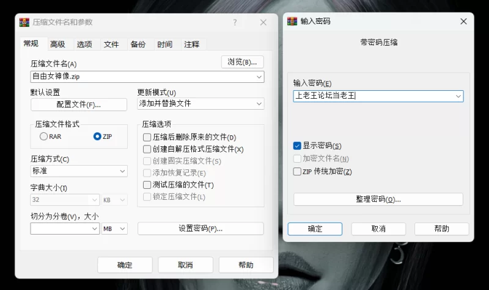Open the 压缩方式 dropdown showing 标准
This screenshot has height=290, width=489.
click(79, 171)
